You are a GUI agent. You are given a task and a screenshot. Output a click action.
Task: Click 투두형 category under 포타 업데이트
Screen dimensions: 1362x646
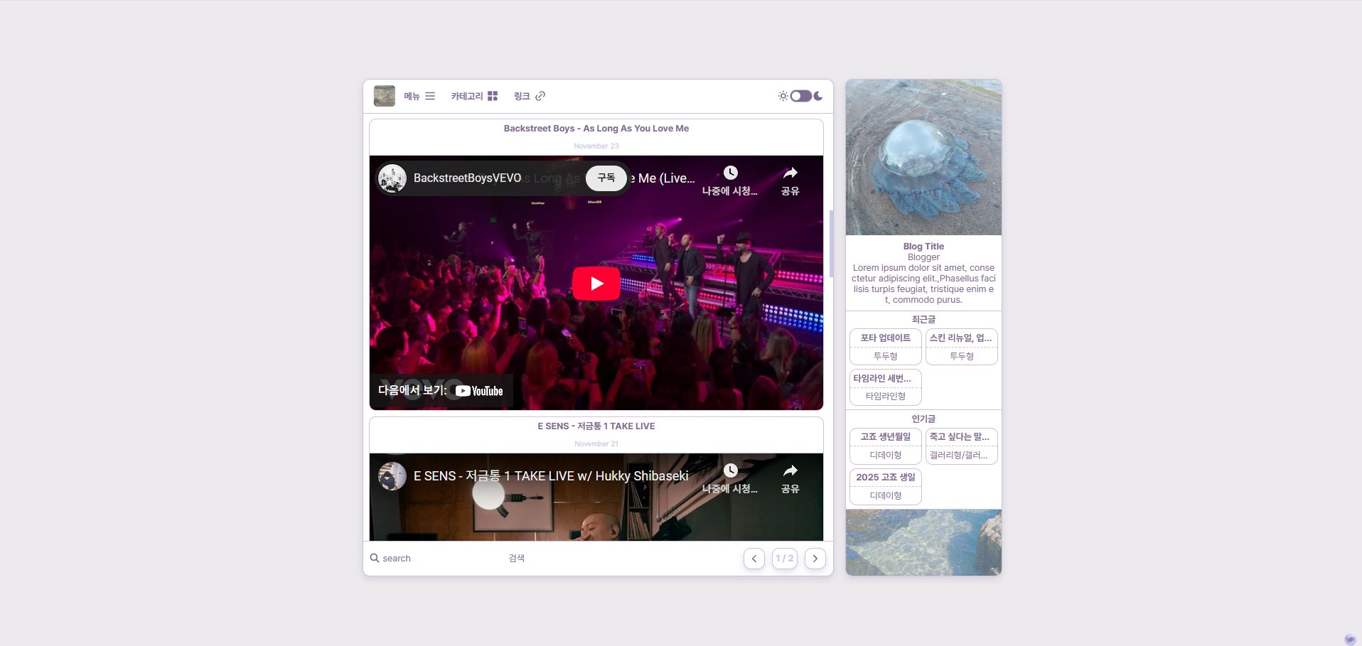tap(886, 356)
